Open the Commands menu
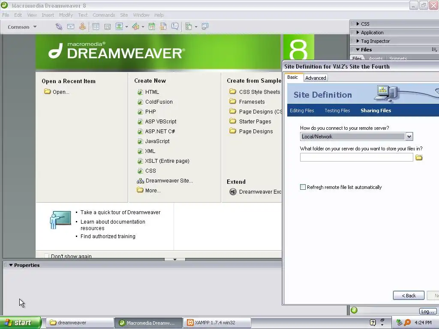Viewport: 439px width, 329px height. coord(104,15)
